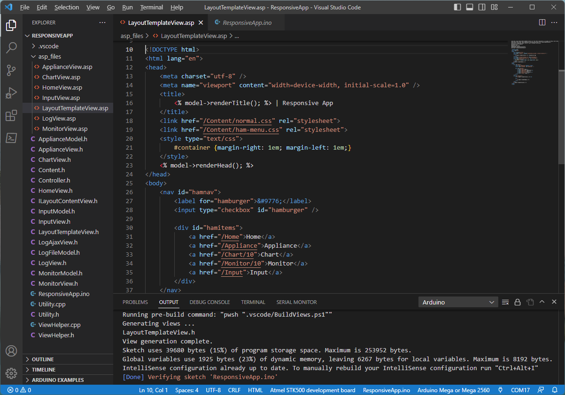Image resolution: width=565 pixels, height=395 pixels.
Task: Open the Accounts menu icon
Action: [11, 351]
